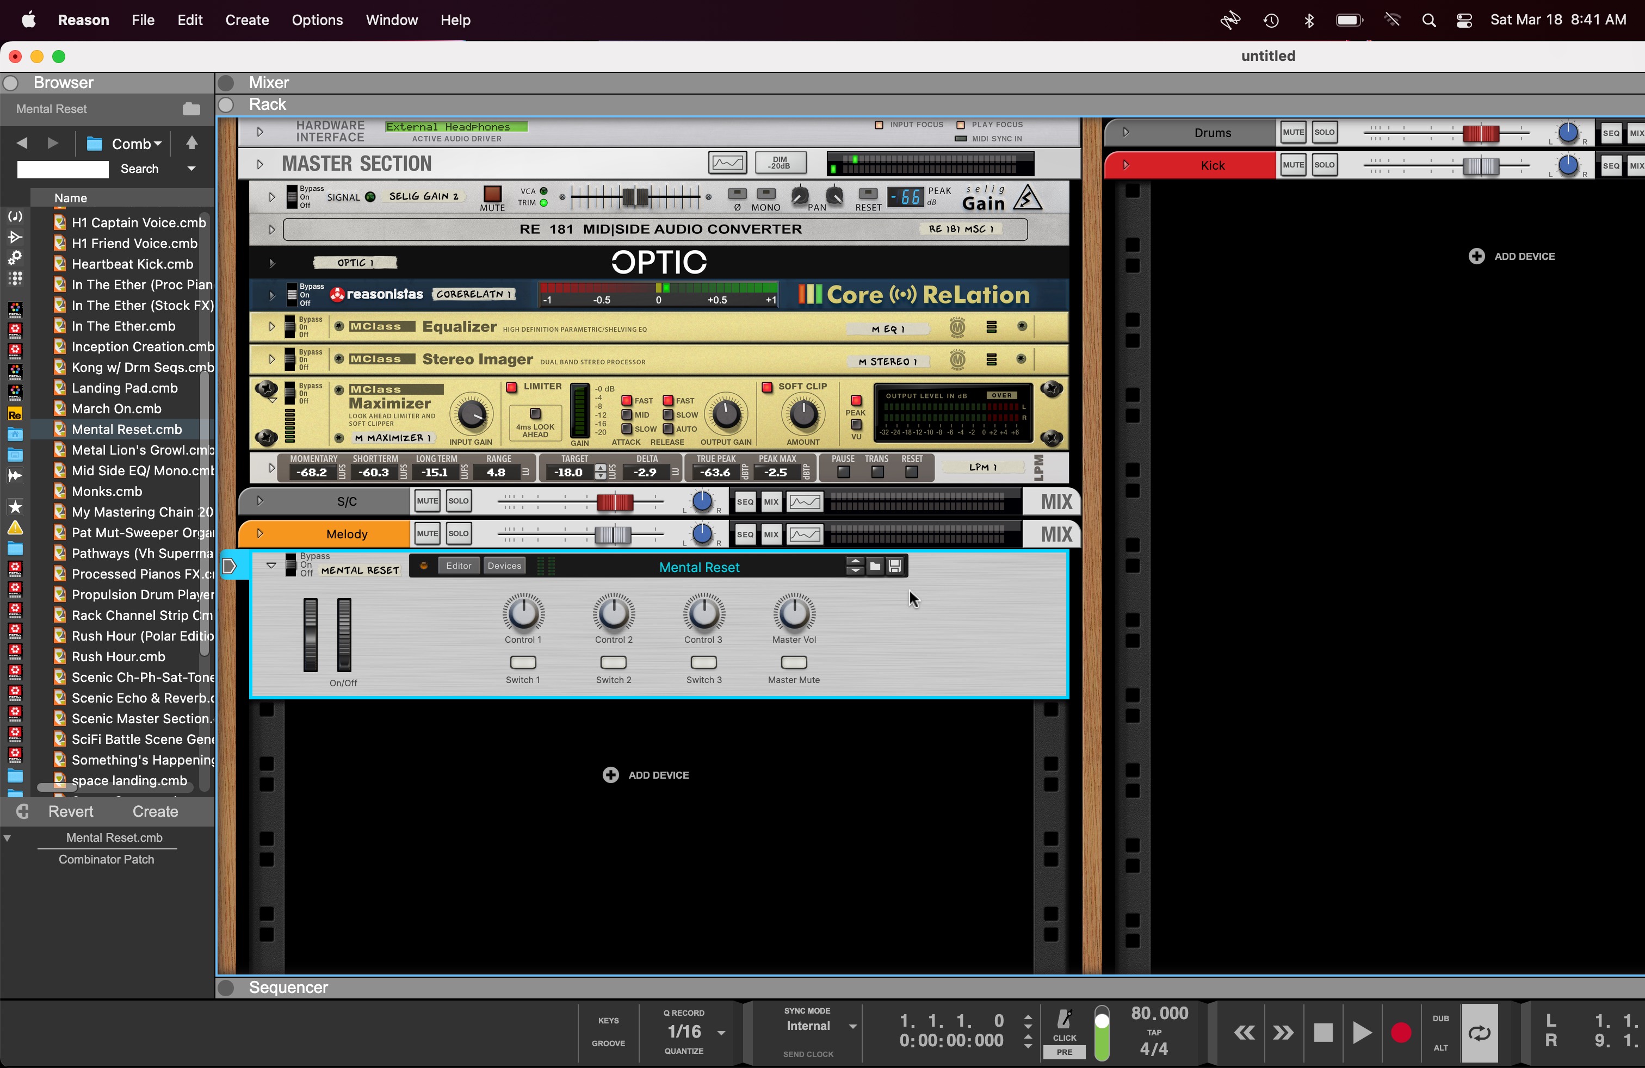This screenshot has width=1645, height=1068.
Task: Click the Bluetooth icon in menu bar
Action: coord(1308,20)
